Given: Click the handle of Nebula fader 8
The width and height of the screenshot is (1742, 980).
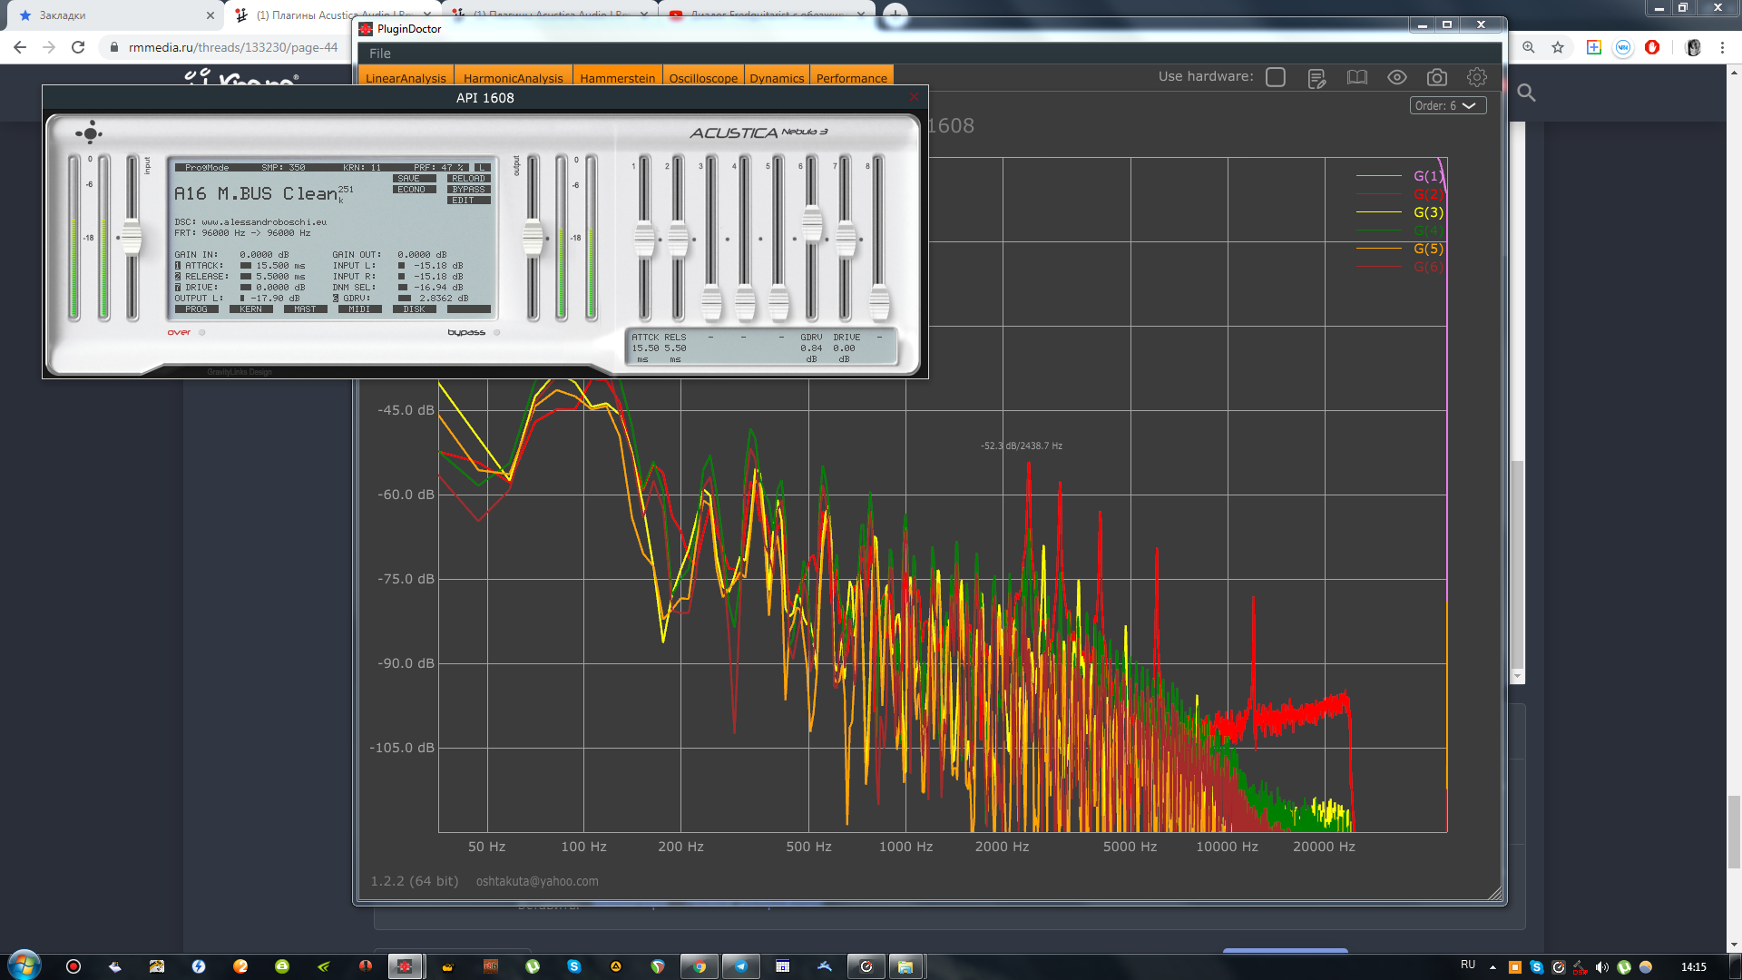Looking at the screenshot, I should pyautogui.click(x=879, y=303).
